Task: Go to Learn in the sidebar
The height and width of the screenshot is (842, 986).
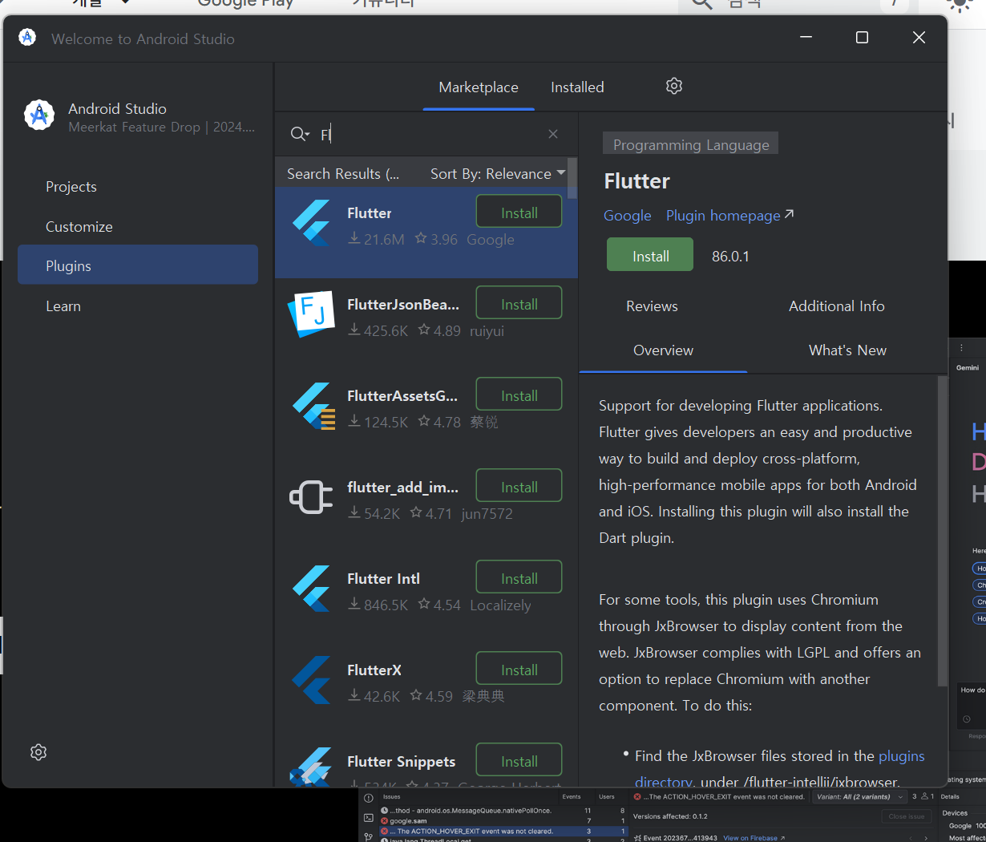Action: (x=138, y=306)
